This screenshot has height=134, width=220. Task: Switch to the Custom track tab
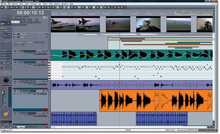[21, 127]
